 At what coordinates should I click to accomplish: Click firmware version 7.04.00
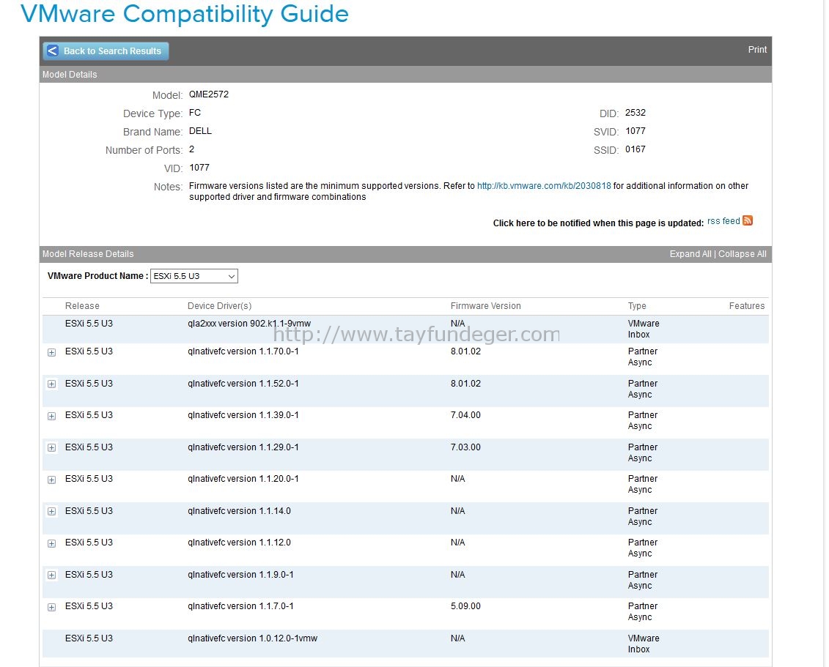point(465,415)
